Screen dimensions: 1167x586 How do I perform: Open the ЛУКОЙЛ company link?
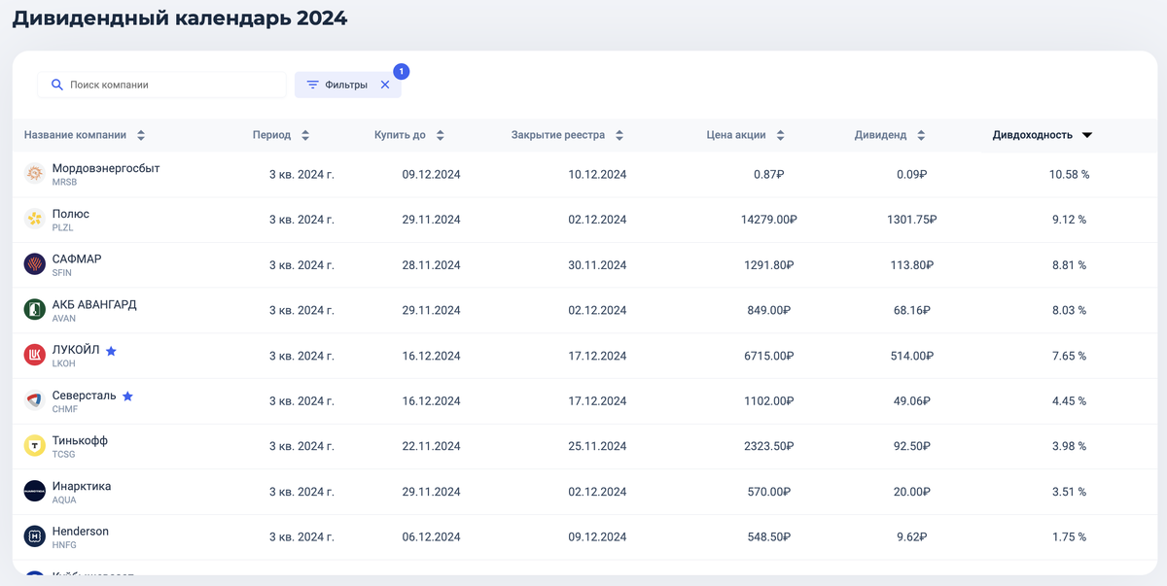click(x=76, y=350)
